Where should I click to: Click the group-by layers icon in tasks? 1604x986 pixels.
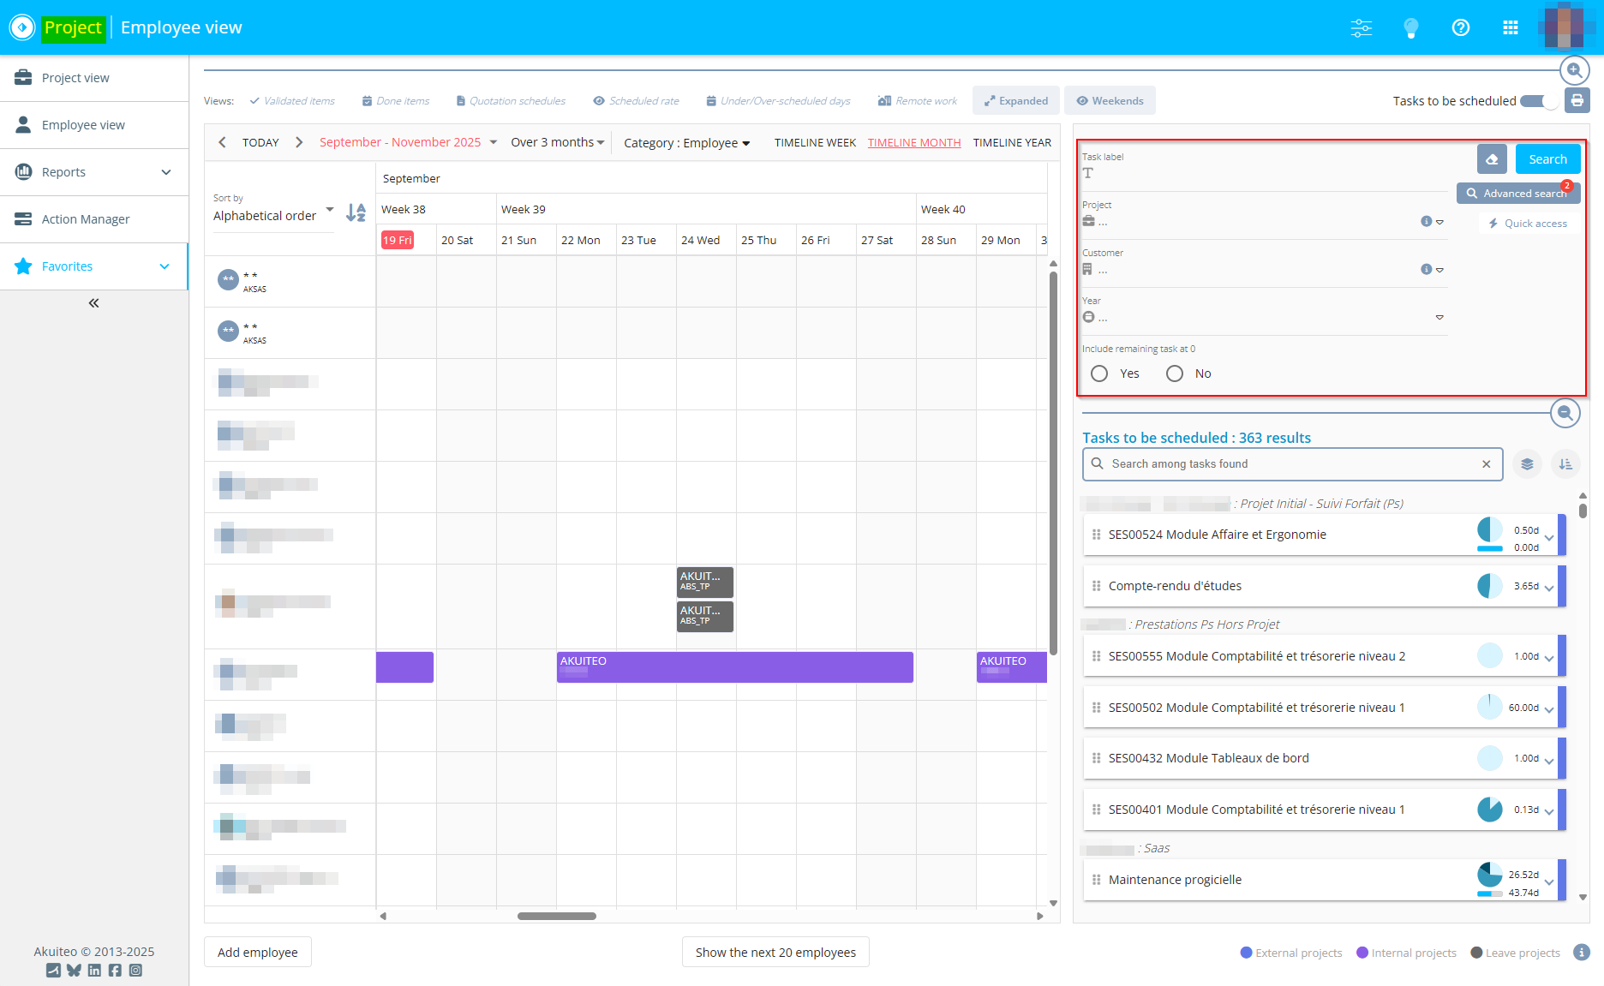pos(1527,464)
